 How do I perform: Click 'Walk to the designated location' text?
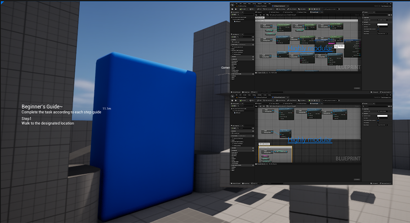[x=48, y=123]
